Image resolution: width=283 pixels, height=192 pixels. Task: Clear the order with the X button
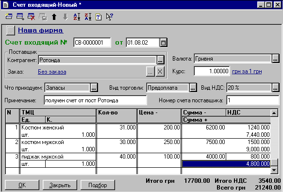[160, 72]
